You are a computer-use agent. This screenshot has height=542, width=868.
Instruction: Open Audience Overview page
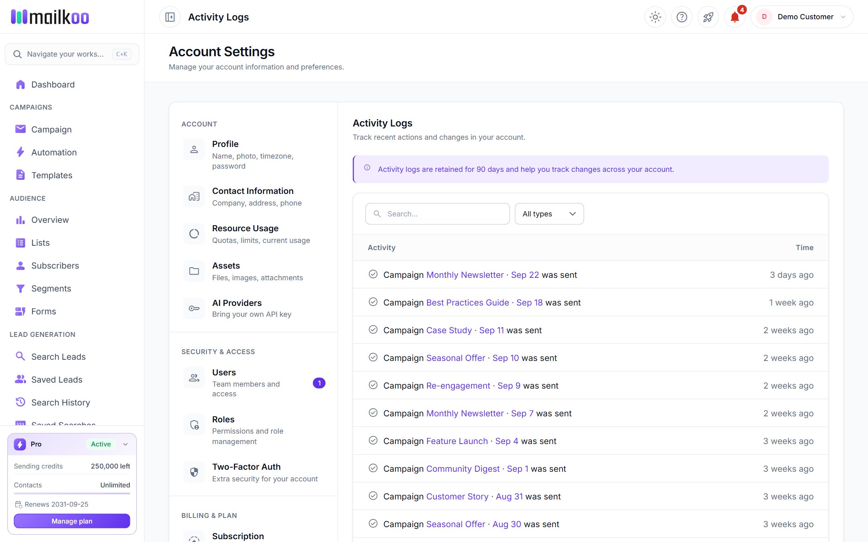point(72,220)
